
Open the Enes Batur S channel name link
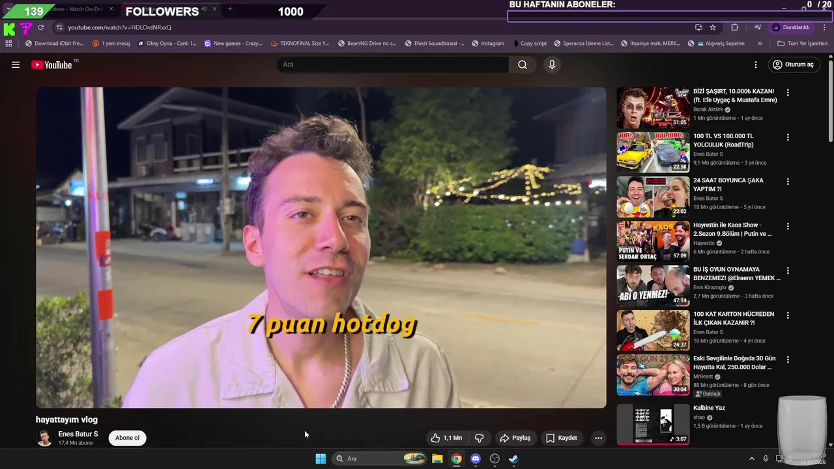click(78, 434)
